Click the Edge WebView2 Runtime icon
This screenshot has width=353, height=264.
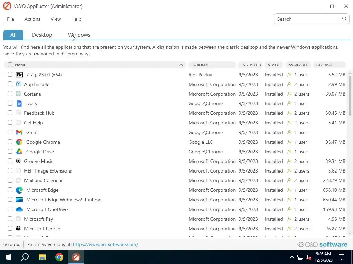(19, 200)
